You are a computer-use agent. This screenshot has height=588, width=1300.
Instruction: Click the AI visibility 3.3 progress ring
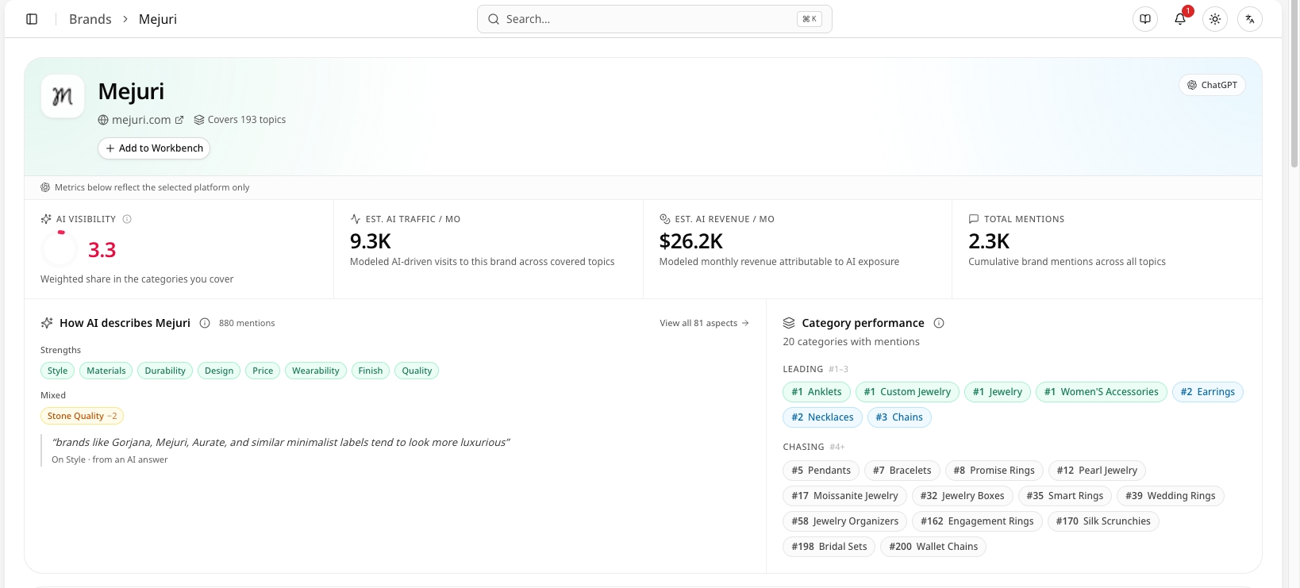60,249
